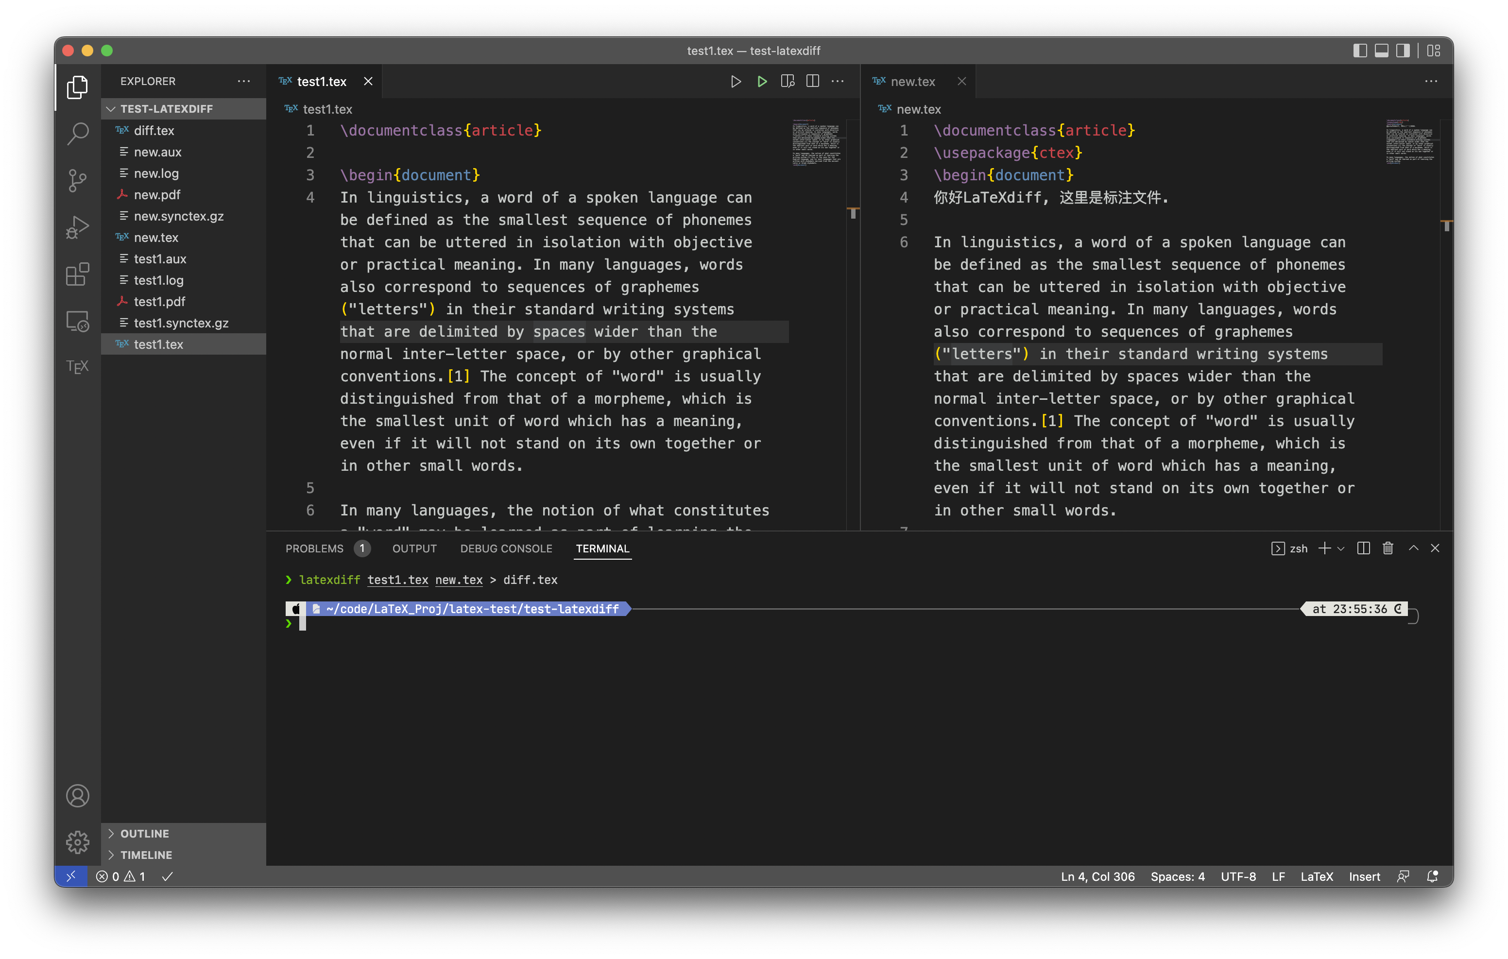This screenshot has width=1508, height=959.
Task: Open the Run and Debug view
Action: tap(77, 227)
